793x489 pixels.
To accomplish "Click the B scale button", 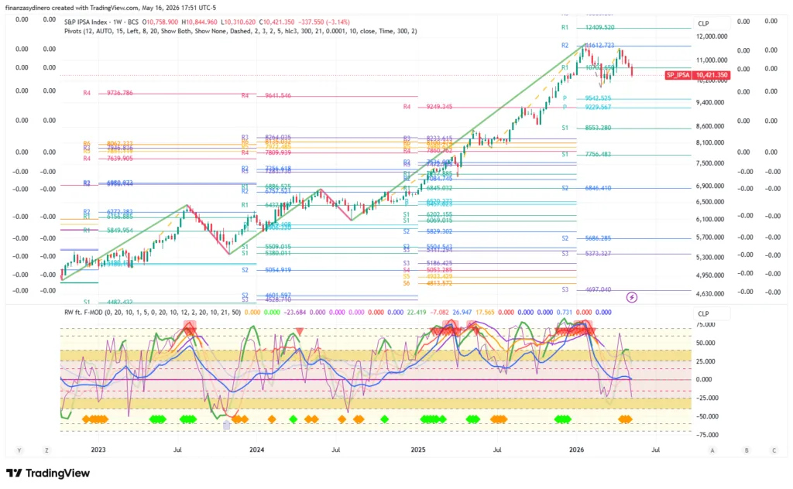I will coord(747,450).
